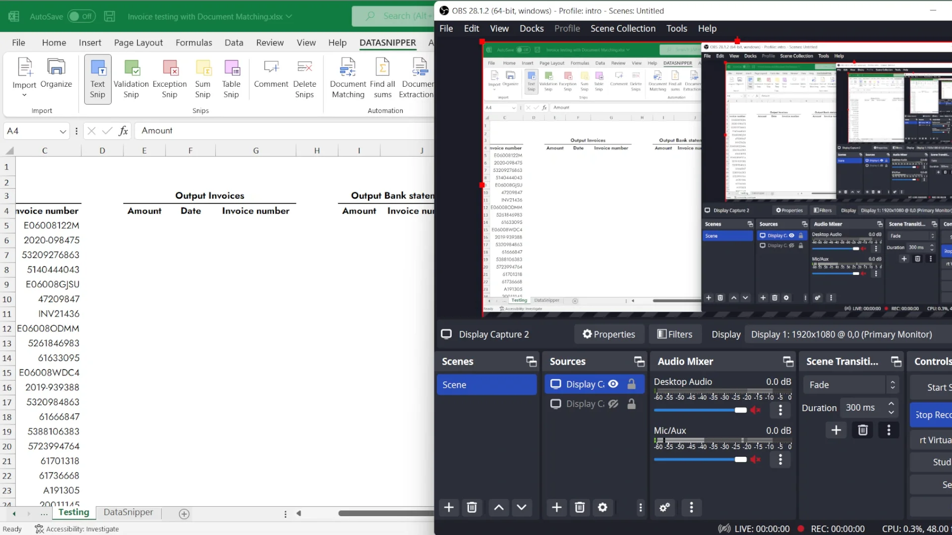The height and width of the screenshot is (535, 952).
Task: Switch to the DataSnipper sheet tab
Action: pyautogui.click(x=128, y=512)
